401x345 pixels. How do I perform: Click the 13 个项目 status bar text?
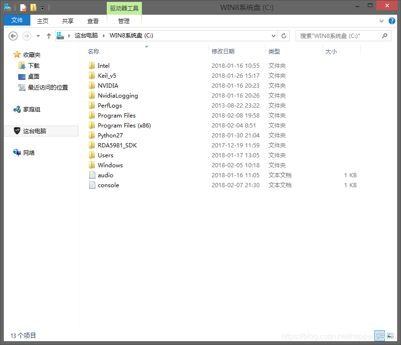tap(23, 336)
